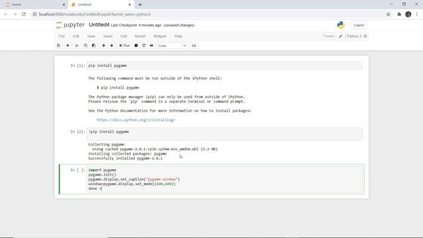
Task: Go forward in browser history
Action: [x=15, y=15]
